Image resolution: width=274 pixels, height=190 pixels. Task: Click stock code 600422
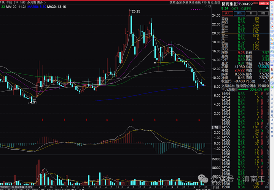pos(246,4)
